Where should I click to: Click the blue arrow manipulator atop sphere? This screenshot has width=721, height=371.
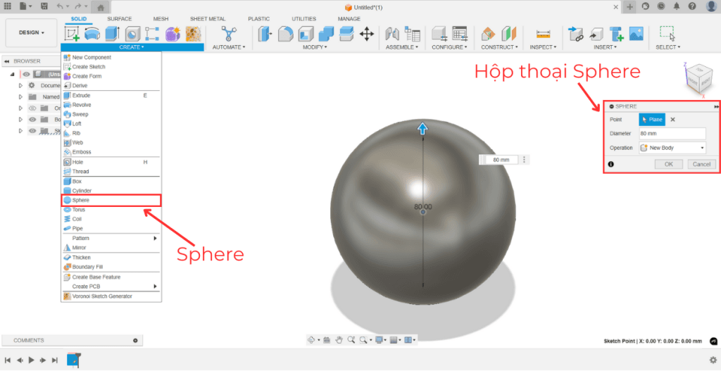(x=422, y=128)
